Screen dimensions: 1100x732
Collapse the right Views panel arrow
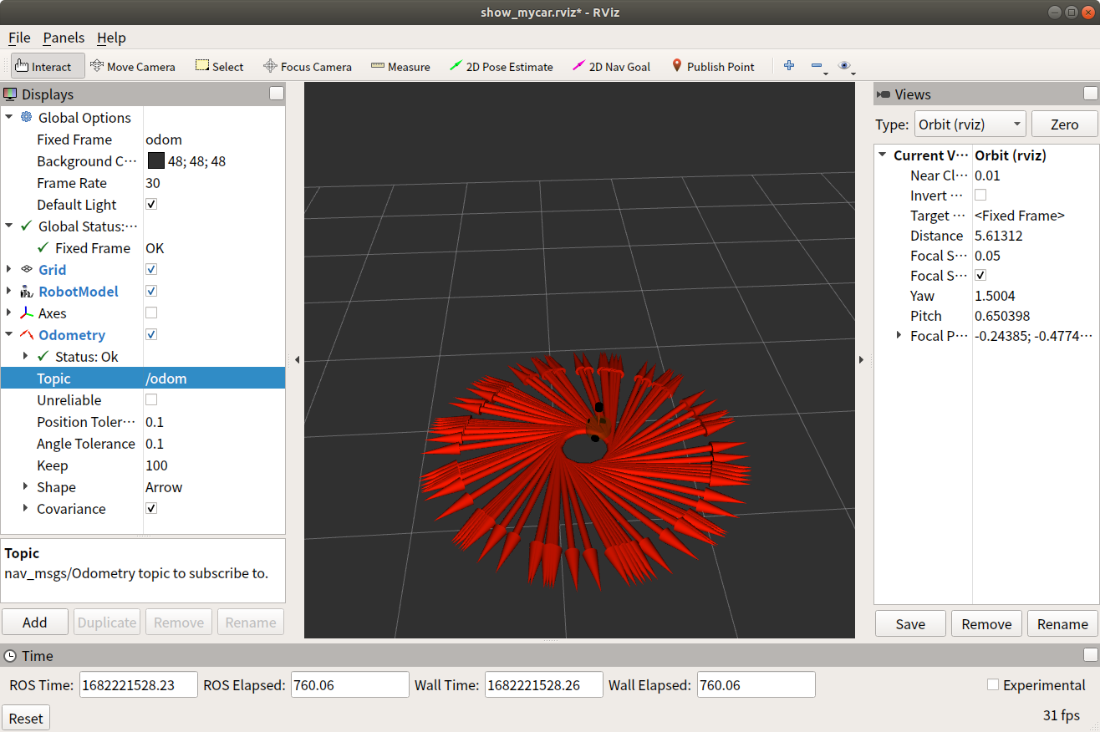[863, 359]
